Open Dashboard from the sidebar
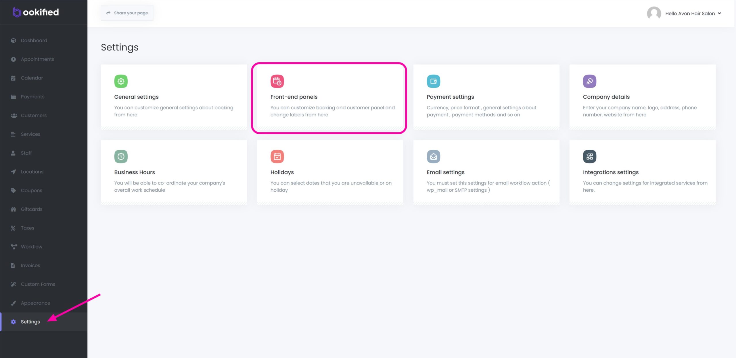 [x=34, y=40]
